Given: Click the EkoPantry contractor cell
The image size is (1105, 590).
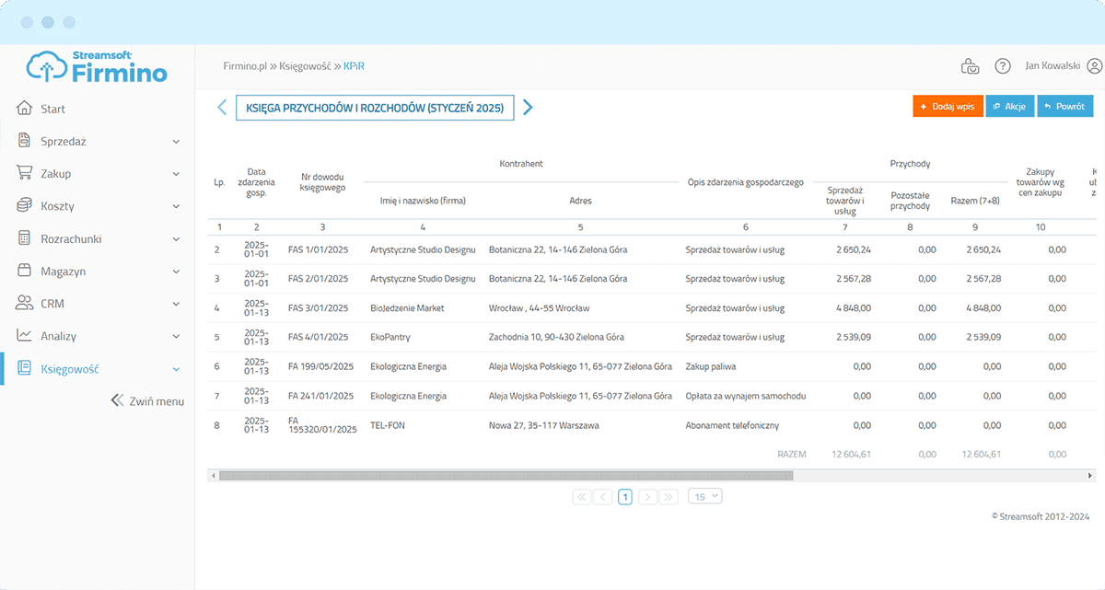Looking at the screenshot, I should pyautogui.click(x=391, y=338).
